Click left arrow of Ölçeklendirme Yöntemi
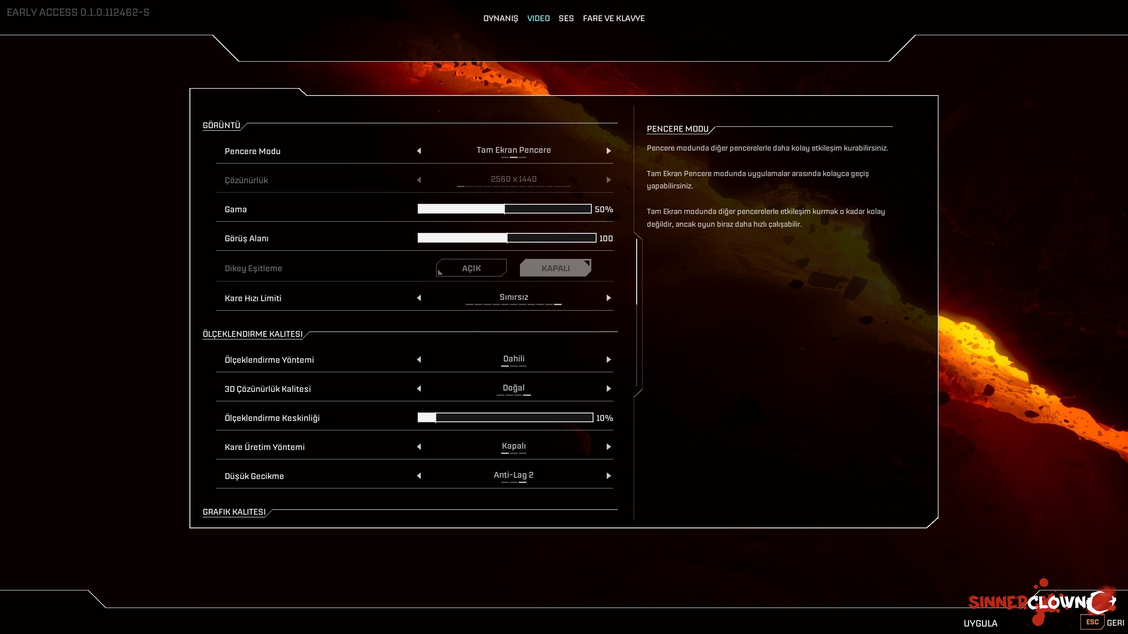Screen dimensions: 1128x634 click(419, 360)
